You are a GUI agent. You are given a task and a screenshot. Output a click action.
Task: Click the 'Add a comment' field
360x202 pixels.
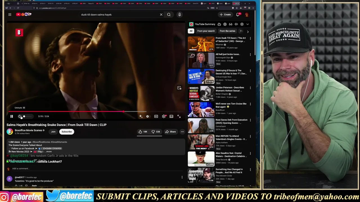(21, 169)
